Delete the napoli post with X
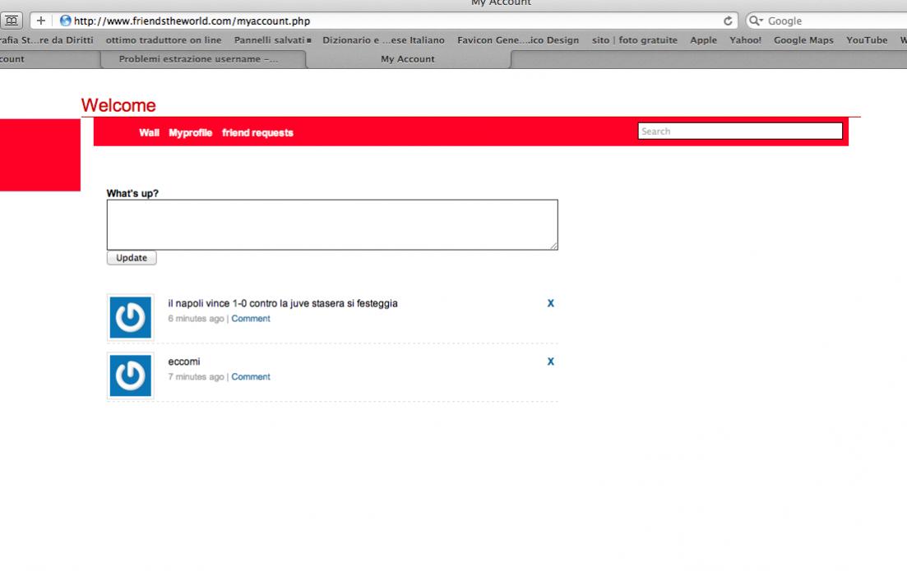The image size is (907, 571). click(550, 303)
